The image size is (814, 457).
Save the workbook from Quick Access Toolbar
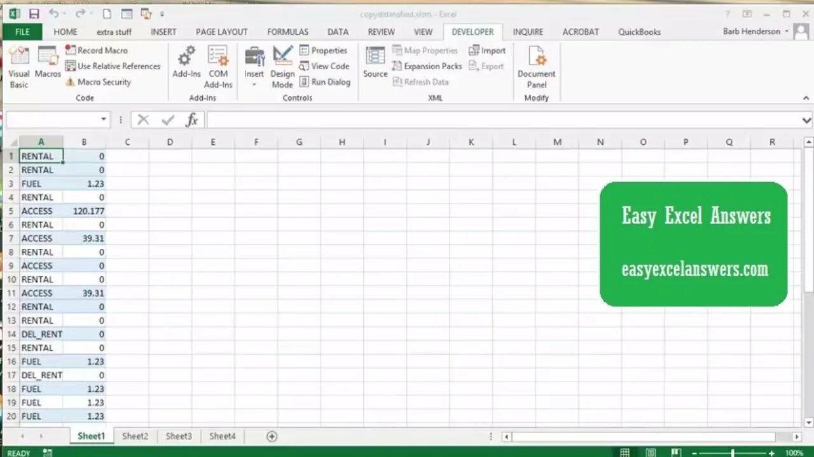pos(34,13)
